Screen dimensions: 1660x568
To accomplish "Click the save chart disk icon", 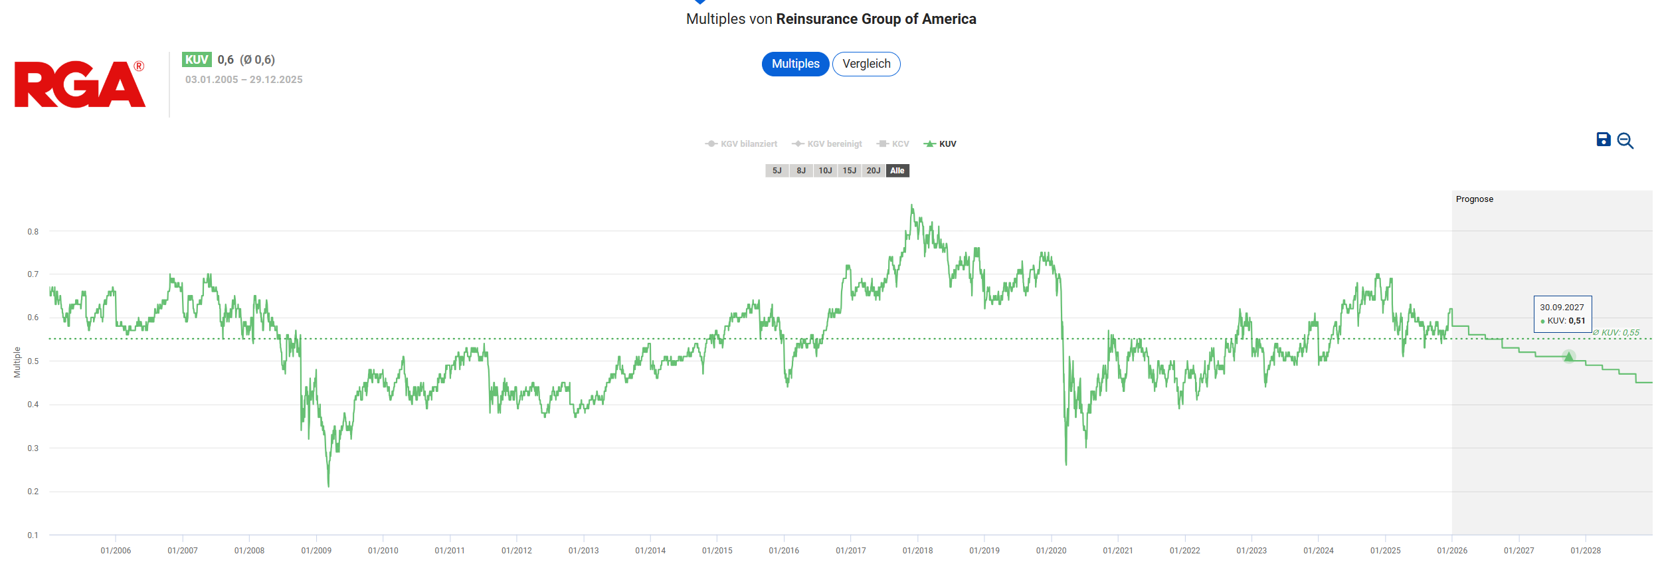I will (1603, 140).
